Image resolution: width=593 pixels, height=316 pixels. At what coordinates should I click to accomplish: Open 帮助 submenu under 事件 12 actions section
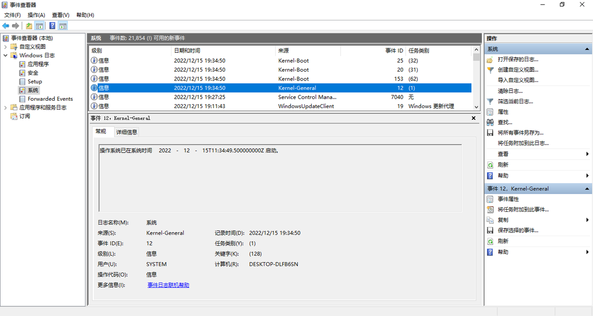587,252
